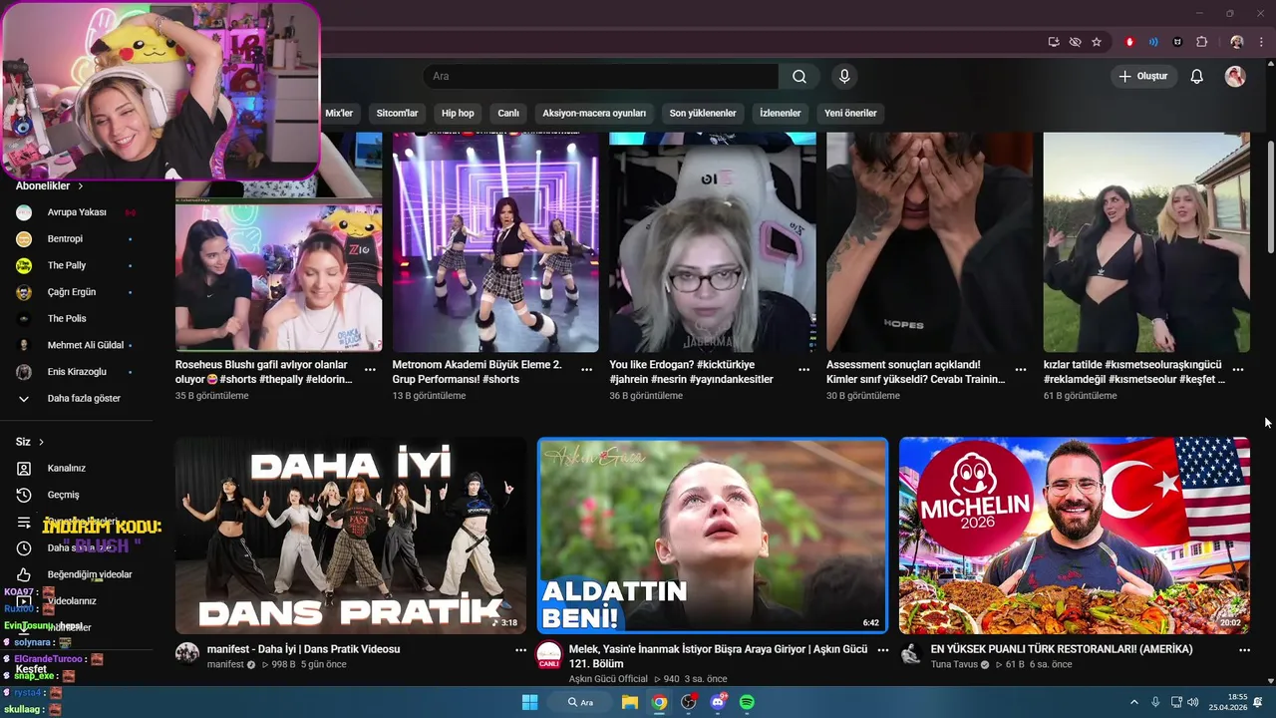The image size is (1276, 718).
Task: Open options for Metronom Akademi short
Action: tap(587, 369)
